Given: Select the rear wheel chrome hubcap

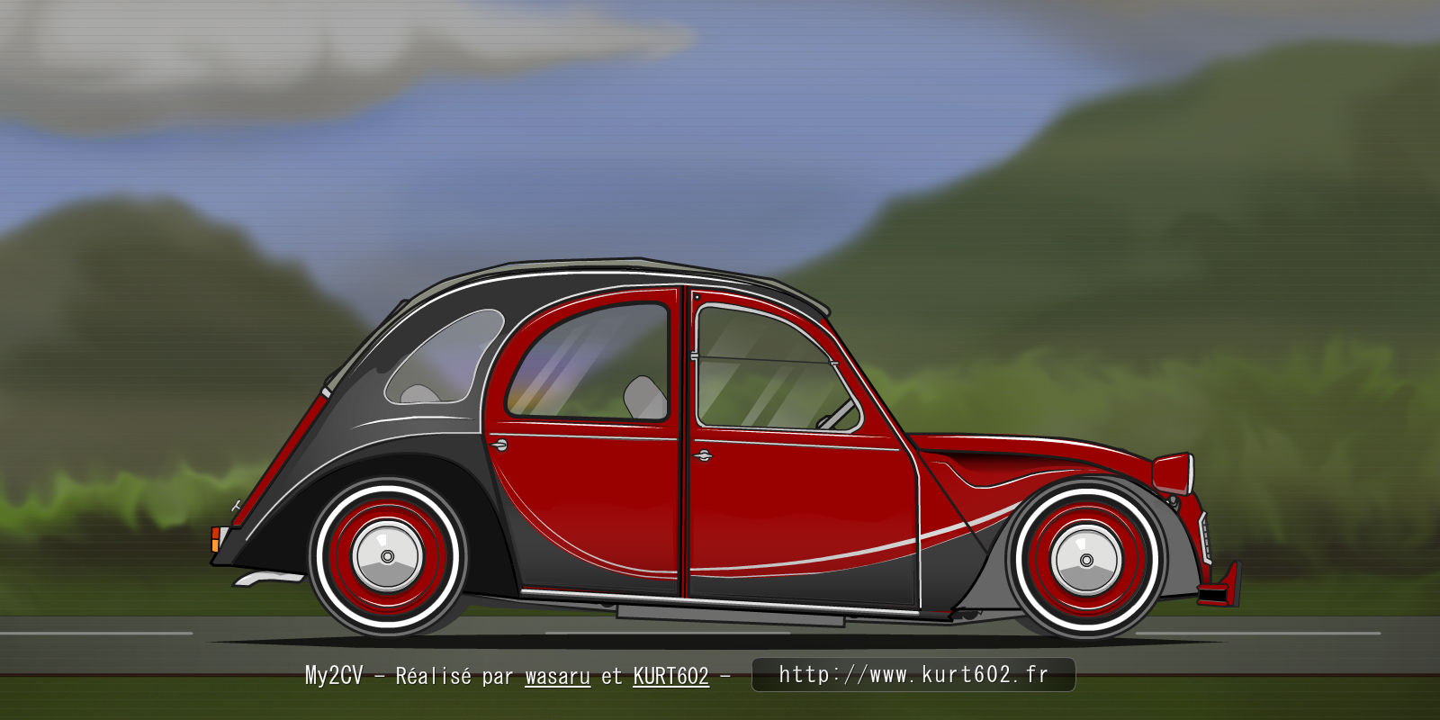Looking at the screenshot, I should 387,556.
